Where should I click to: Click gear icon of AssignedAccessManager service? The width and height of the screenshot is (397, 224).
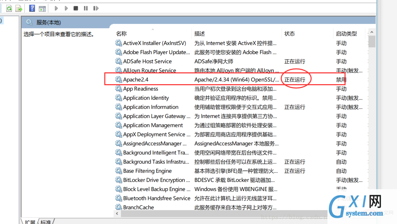pyautogui.click(x=119, y=143)
